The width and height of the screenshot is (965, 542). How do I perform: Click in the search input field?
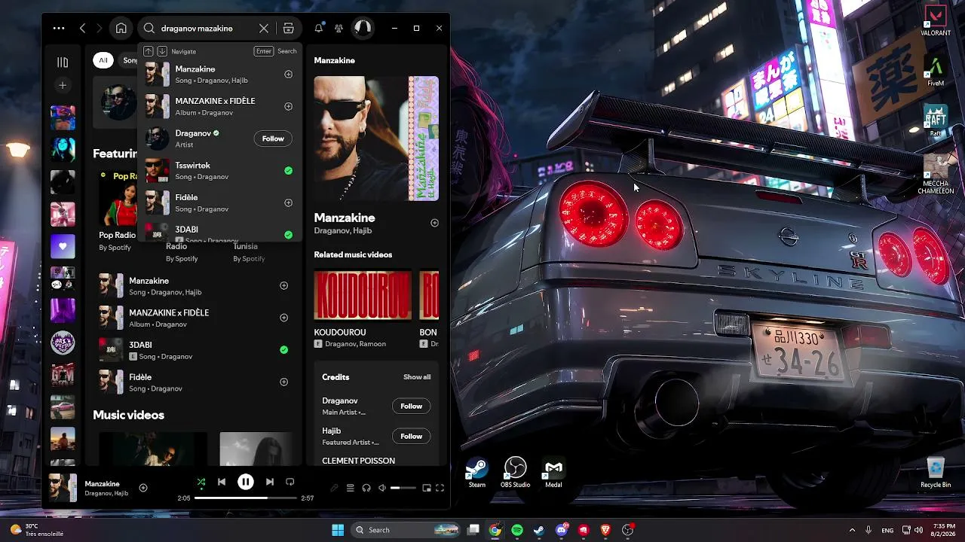(207, 29)
